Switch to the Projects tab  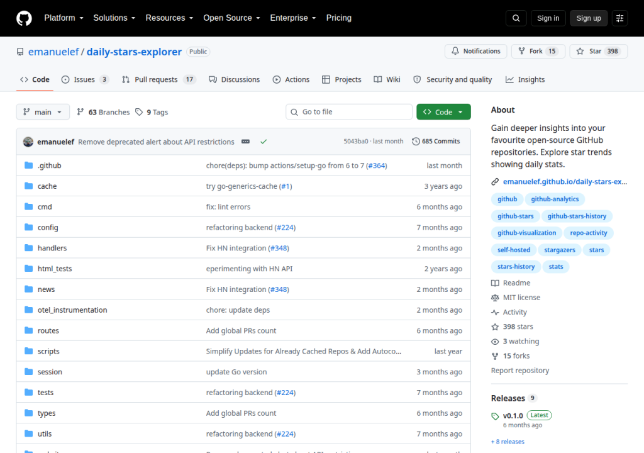coord(341,79)
